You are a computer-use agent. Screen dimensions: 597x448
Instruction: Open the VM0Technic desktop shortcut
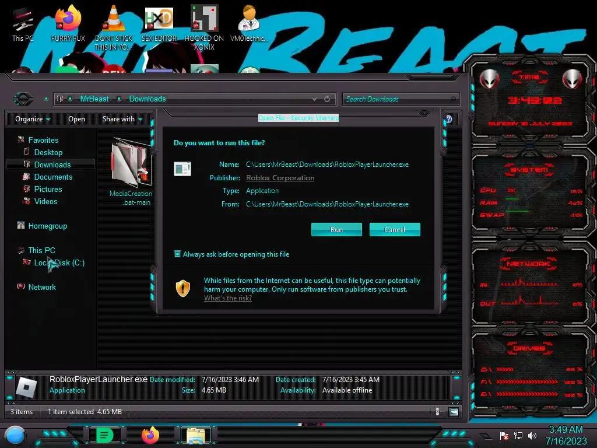[x=250, y=23]
